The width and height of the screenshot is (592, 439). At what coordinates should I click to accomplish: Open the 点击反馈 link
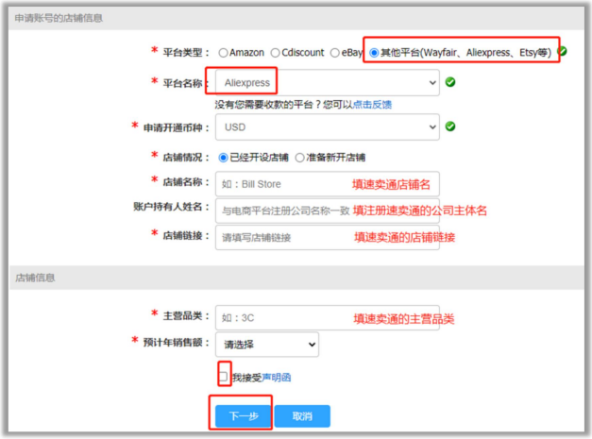pyautogui.click(x=372, y=104)
